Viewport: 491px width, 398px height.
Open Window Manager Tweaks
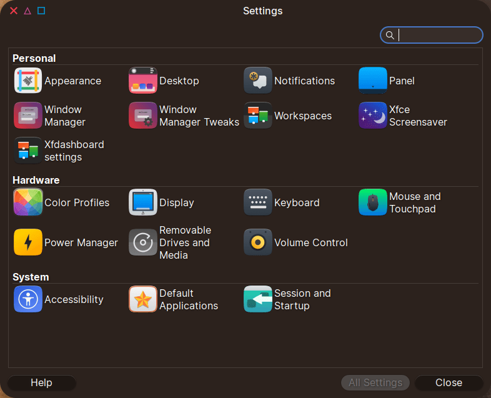(143, 116)
